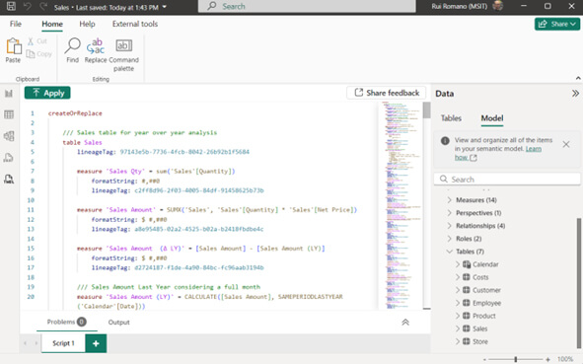
Task: Add a new script with plus button
Action: click(x=96, y=343)
